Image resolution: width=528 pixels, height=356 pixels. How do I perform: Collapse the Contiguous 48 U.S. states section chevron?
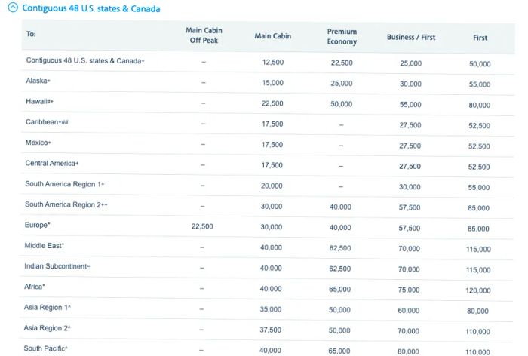pos(13,8)
